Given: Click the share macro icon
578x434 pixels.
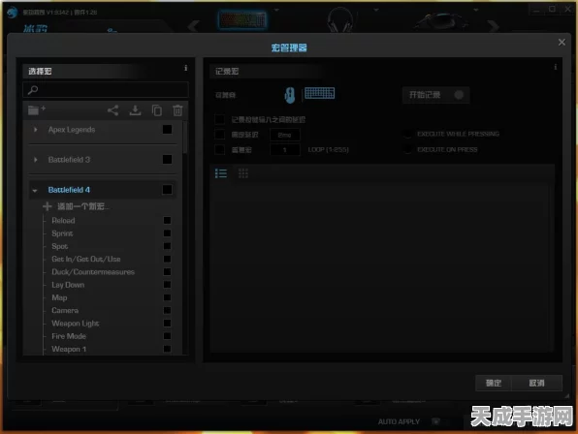Looking at the screenshot, I should (112, 110).
